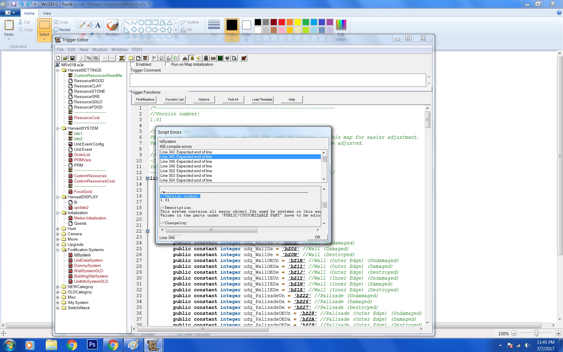This screenshot has height=352, width=563.
Task: Collapse the Fortification Systems folder
Action: click(x=58, y=250)
